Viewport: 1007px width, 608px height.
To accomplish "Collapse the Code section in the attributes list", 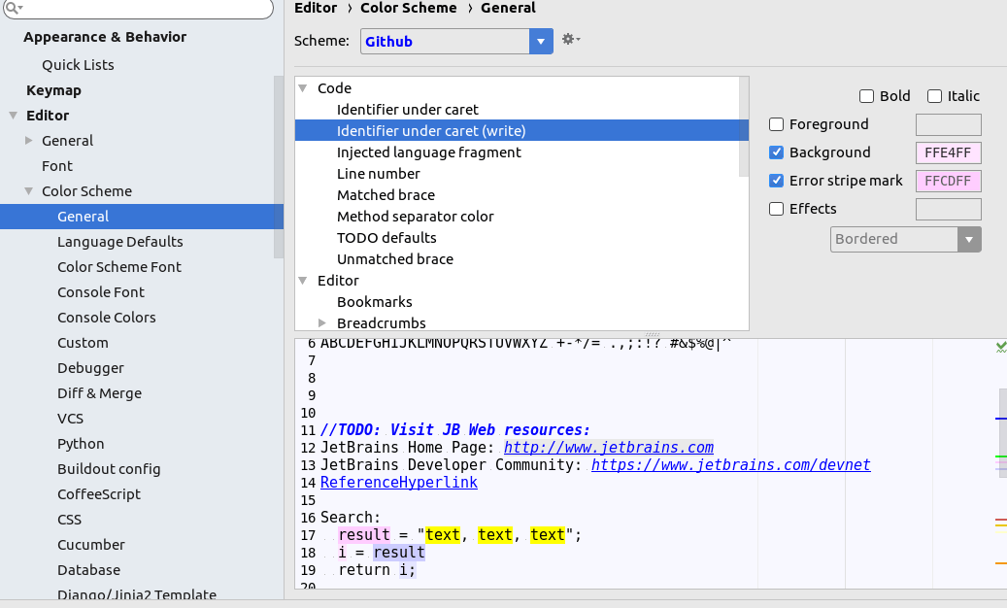I will (304, 87).
